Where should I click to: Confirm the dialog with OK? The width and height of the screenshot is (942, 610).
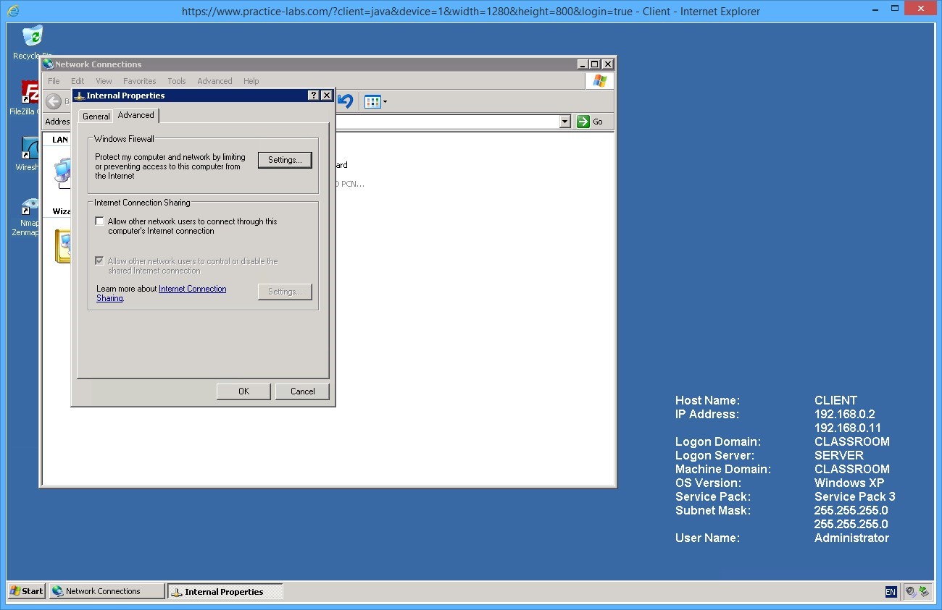pos(243,391)
